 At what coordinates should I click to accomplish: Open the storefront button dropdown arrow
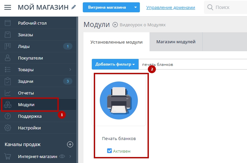pos(135,7)
